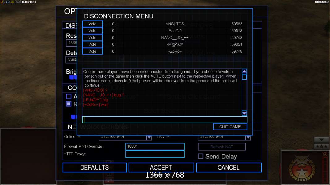The width and height of the screenshot is (330, 185).
Task: Click the Firewall Port Override field
Action: [x=155, y=146]
